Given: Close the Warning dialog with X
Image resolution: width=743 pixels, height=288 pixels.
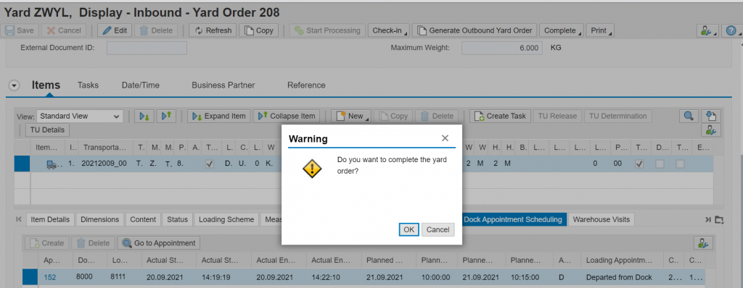Looking at the screenshot, I should point(445,138).
